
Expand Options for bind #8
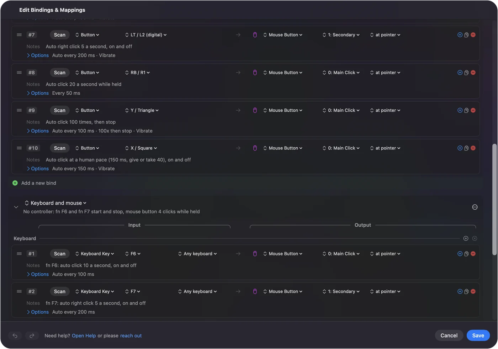(38, 93)
